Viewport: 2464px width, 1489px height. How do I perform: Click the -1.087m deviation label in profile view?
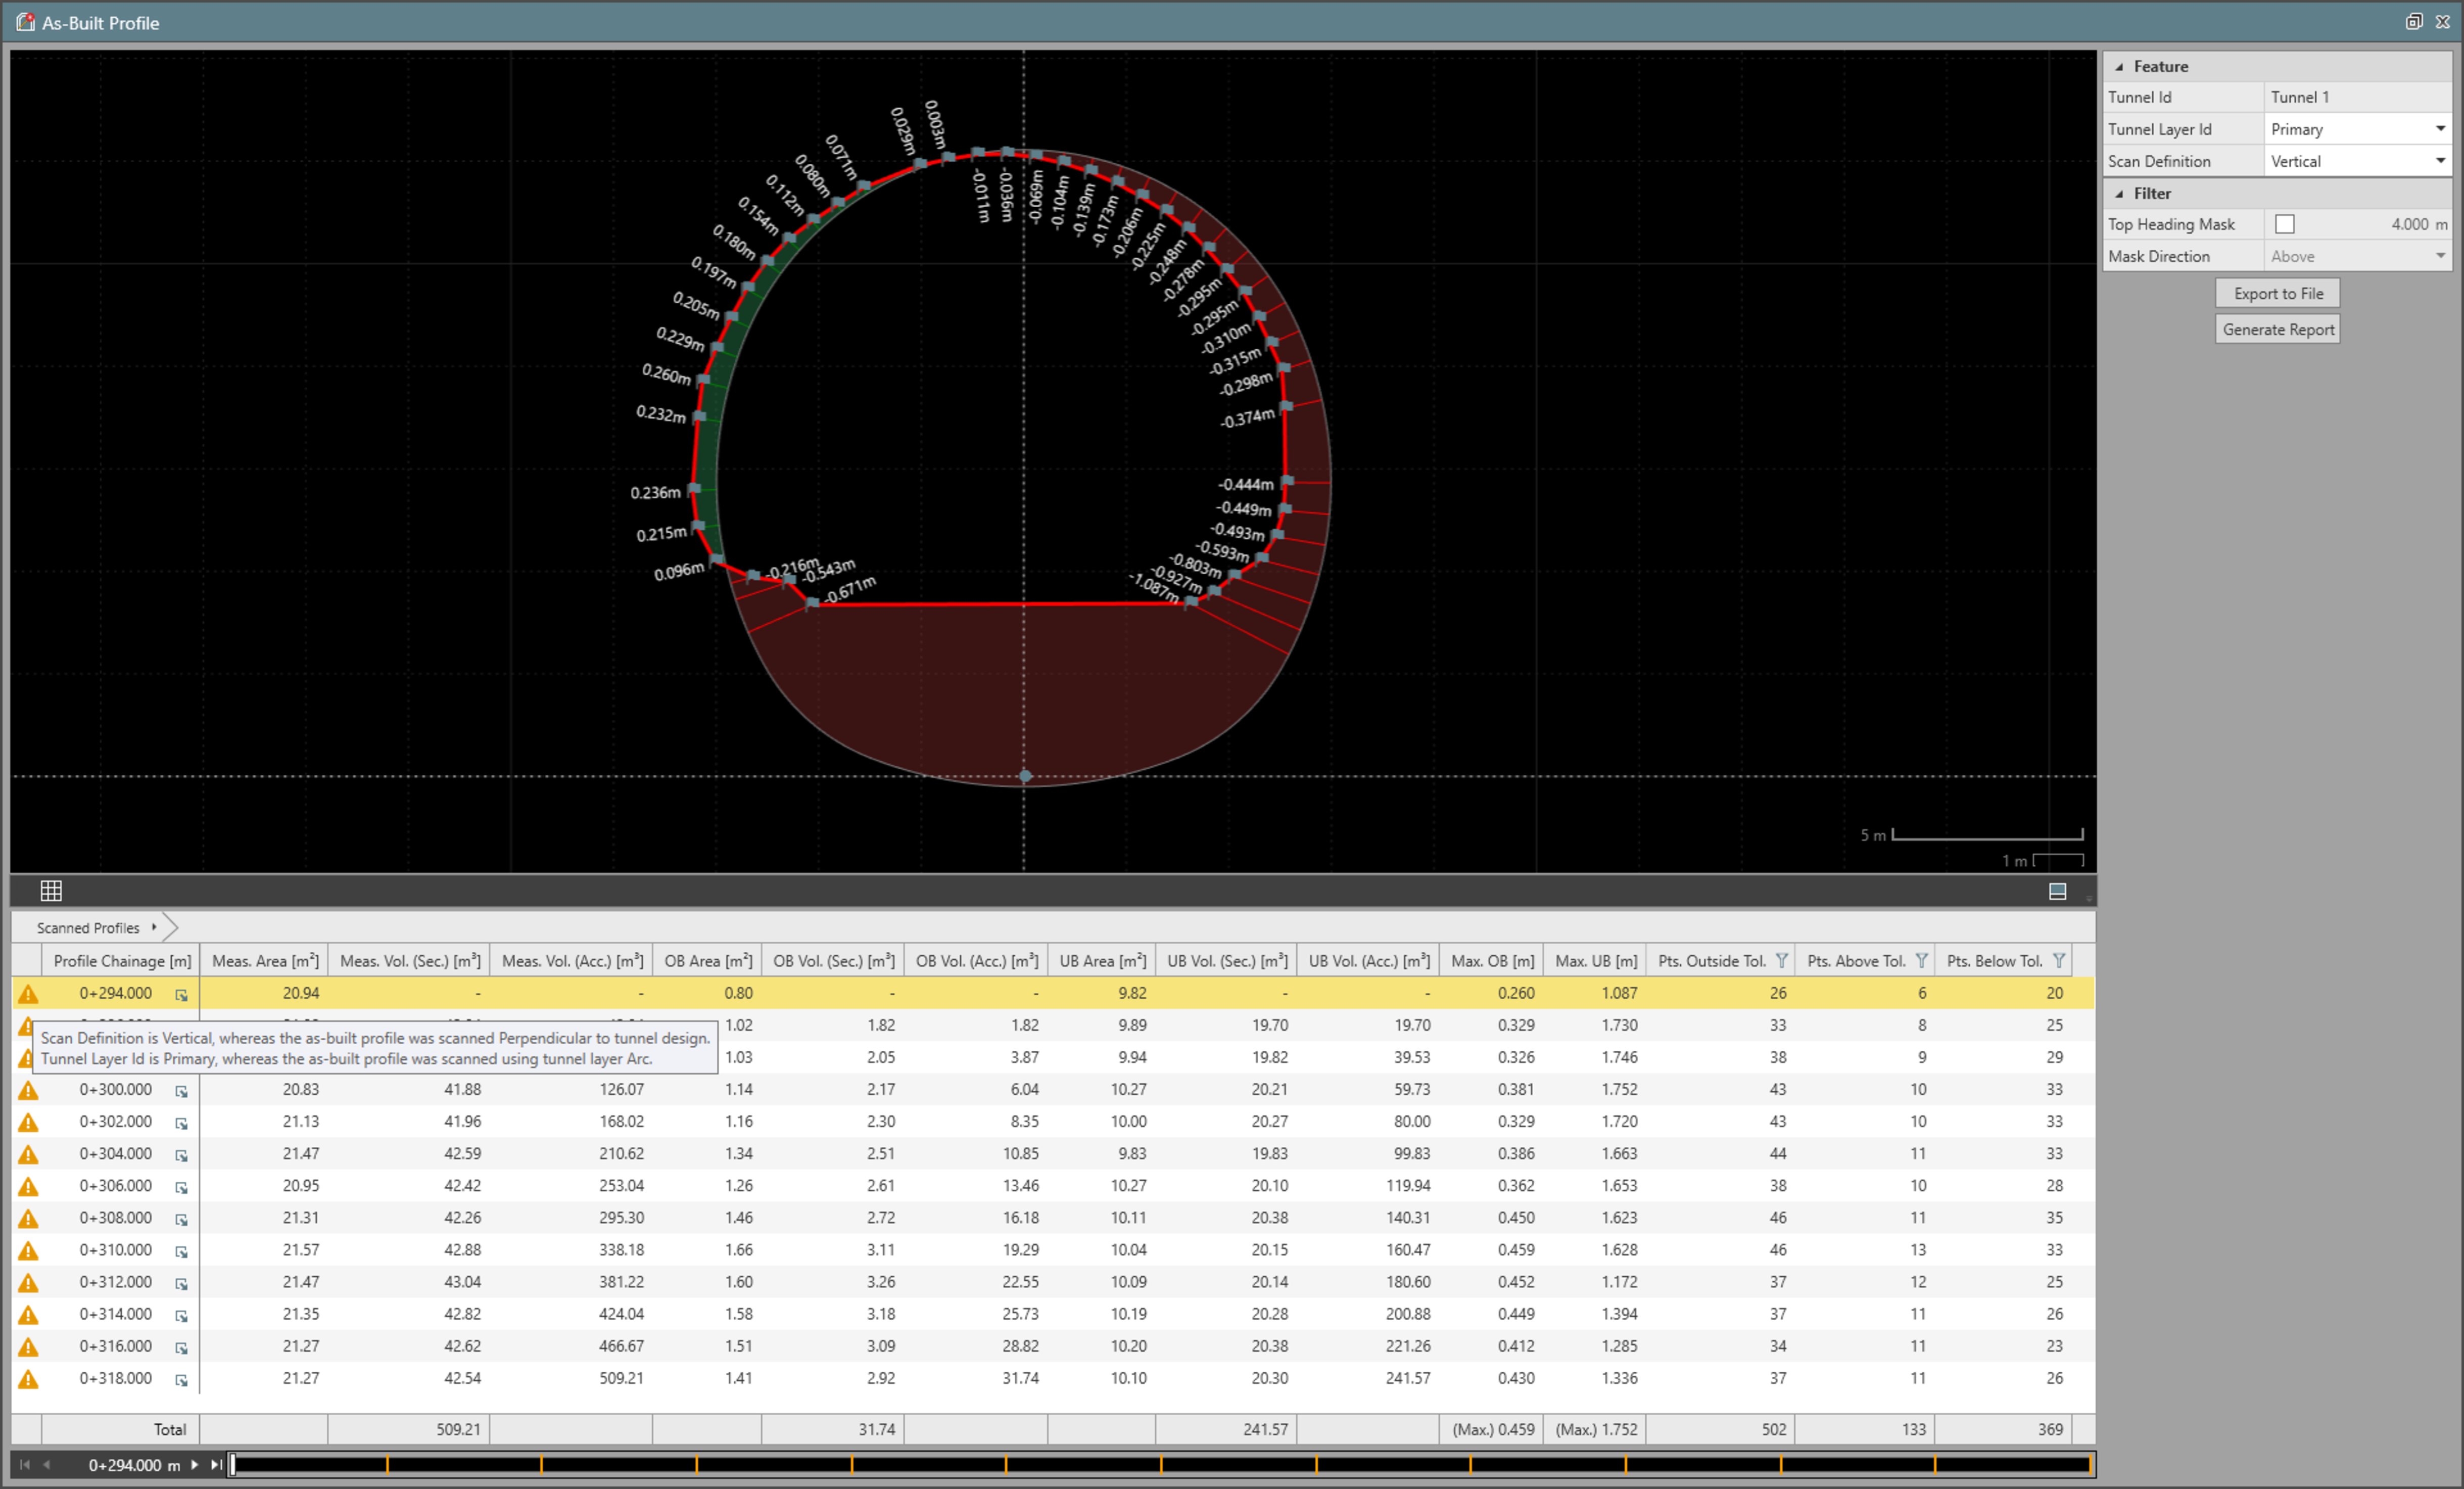[x=1154, y=588]
